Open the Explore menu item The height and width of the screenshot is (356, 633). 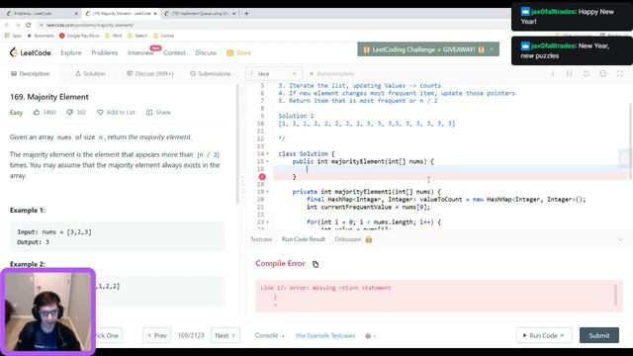click(70, 52)
